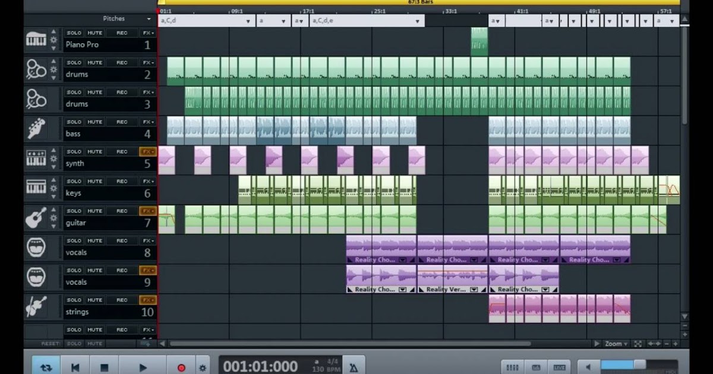Open the FX menu on guitar track
Viewport: 713px width, 374px height.
pyautogui.click(x=148, y=211)
